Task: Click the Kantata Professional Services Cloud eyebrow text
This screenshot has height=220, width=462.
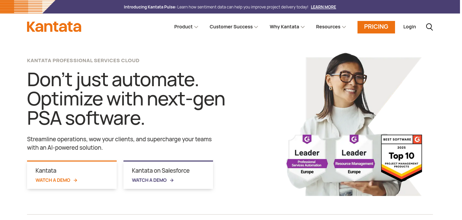Action: click(x=83, y=60)
